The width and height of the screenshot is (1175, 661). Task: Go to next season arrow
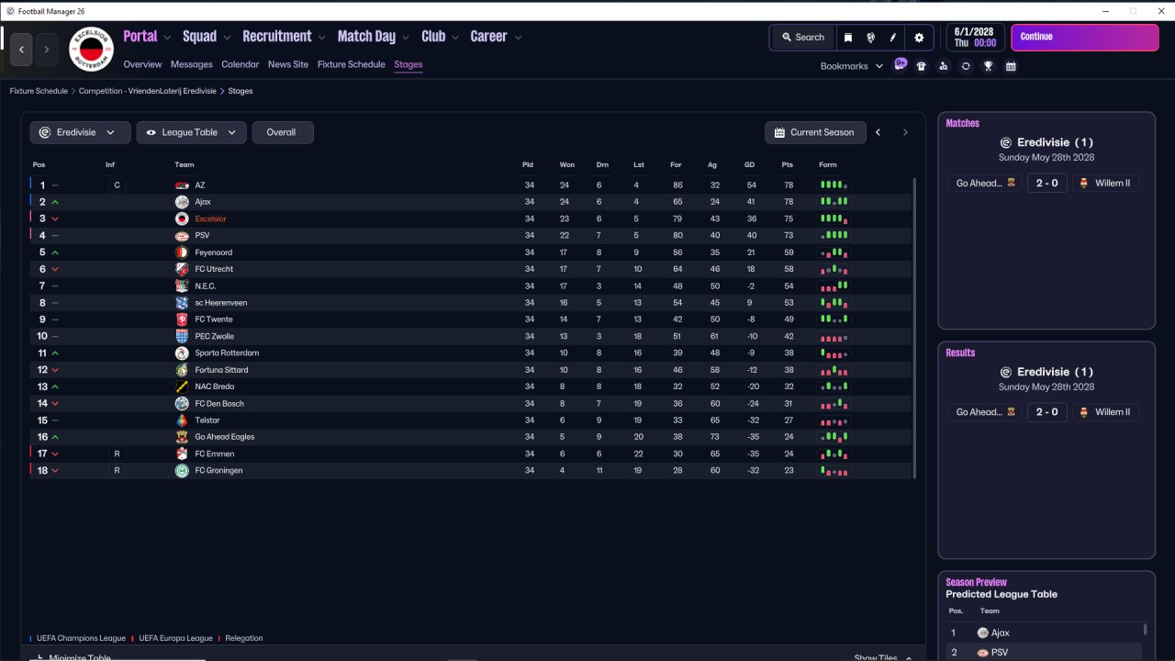click(x=905, y=132)
